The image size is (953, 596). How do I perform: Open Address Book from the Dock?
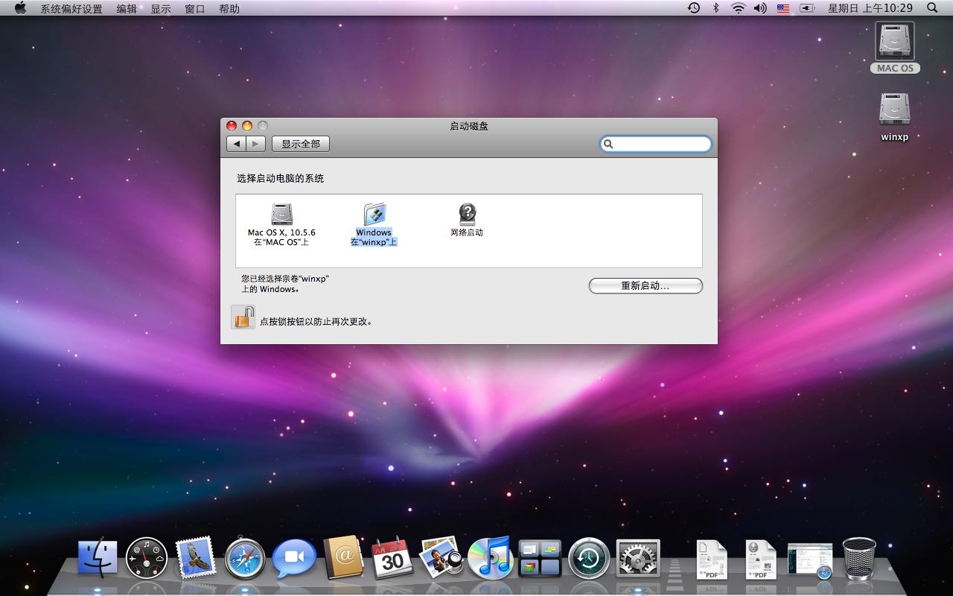(x=343, y=558)
